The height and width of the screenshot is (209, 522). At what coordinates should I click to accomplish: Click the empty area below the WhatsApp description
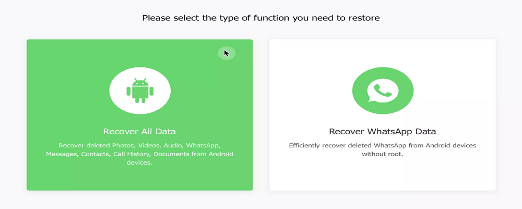click(383, 174)
